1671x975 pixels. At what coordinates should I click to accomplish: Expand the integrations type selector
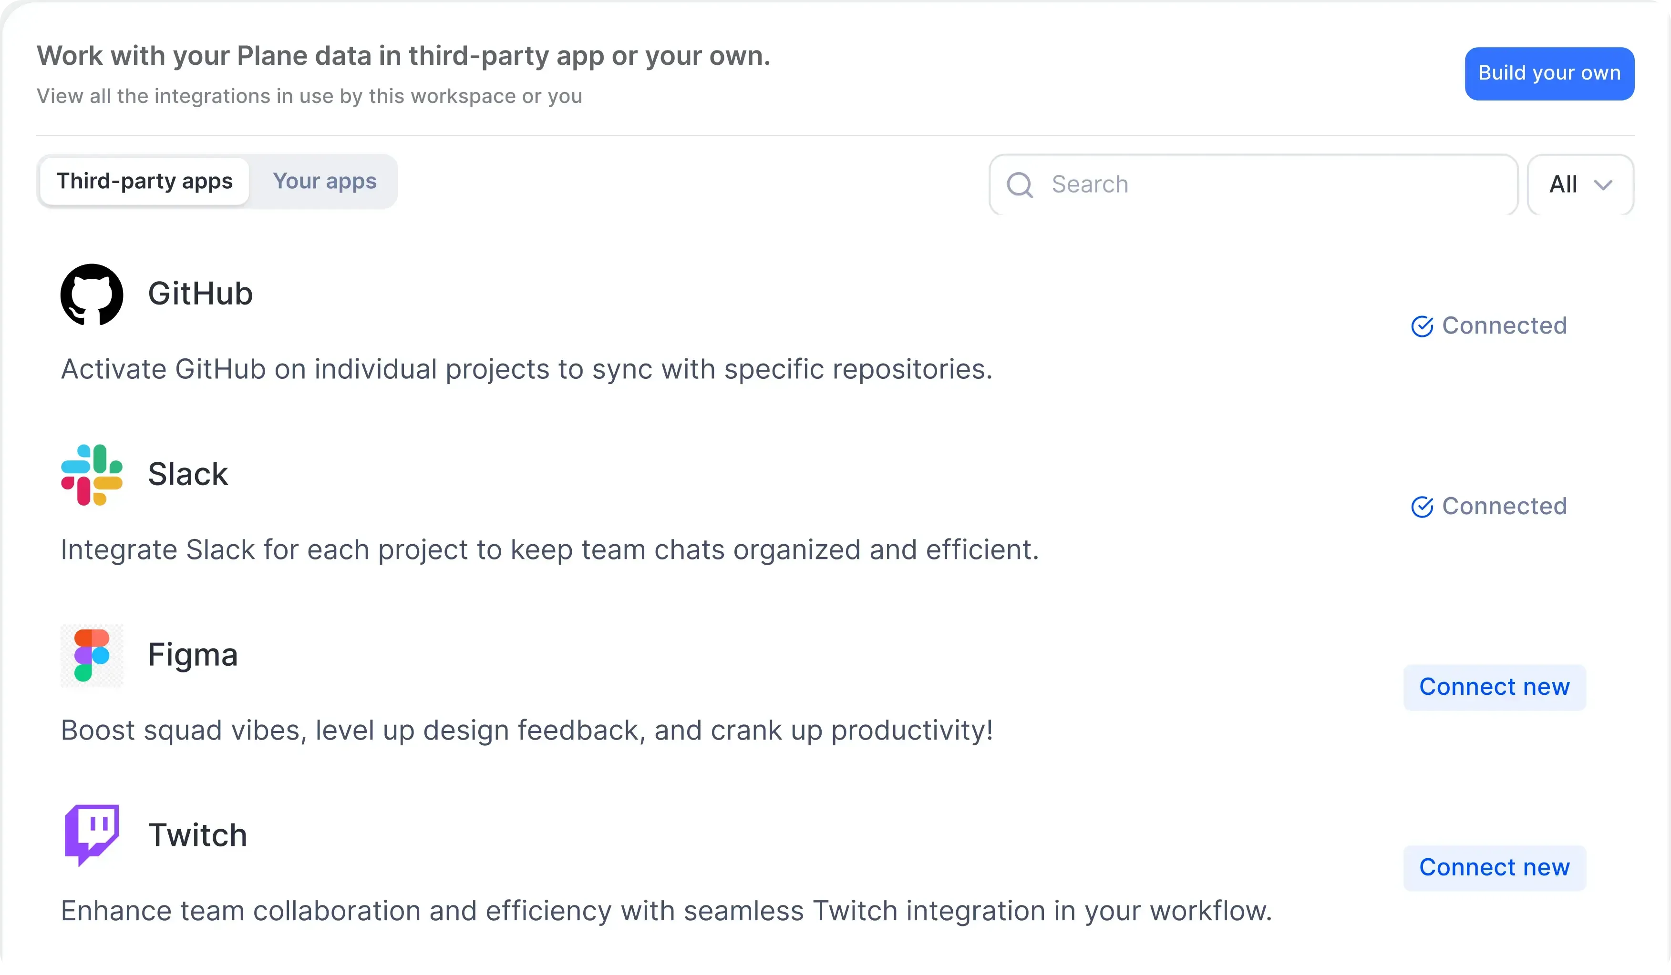point(1579,184)
